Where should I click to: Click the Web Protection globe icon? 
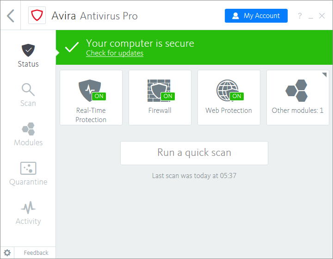tap(227, 90)
